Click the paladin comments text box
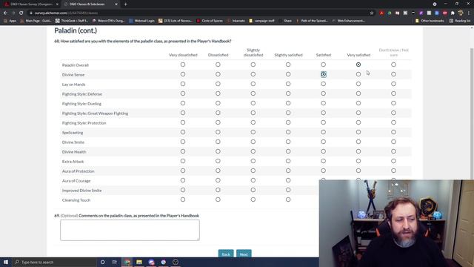Image resolution: width=474 pixels, height=267 pixels. [130, 230]
